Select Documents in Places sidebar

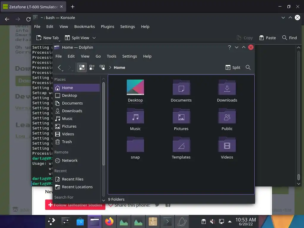(x=77, y=103)
